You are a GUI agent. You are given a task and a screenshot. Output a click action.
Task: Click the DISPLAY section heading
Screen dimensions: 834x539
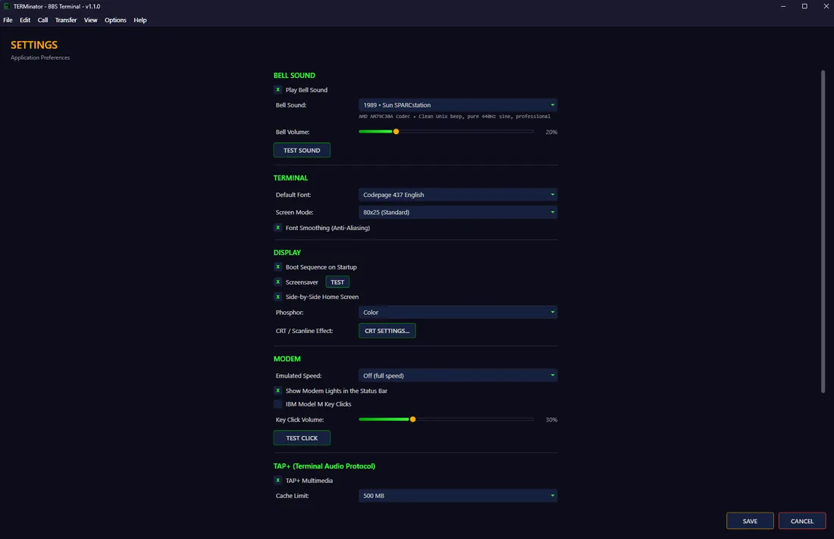pos(287,252)
